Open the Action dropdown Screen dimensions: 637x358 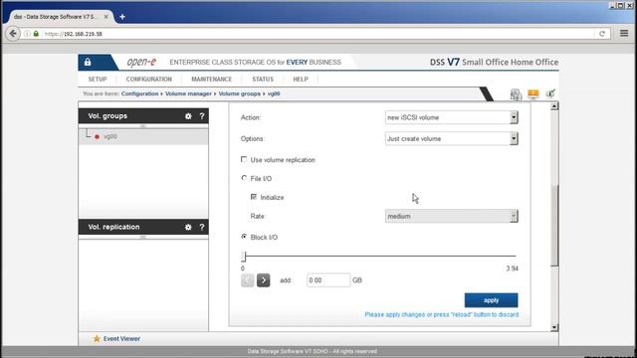click(451, 117)
